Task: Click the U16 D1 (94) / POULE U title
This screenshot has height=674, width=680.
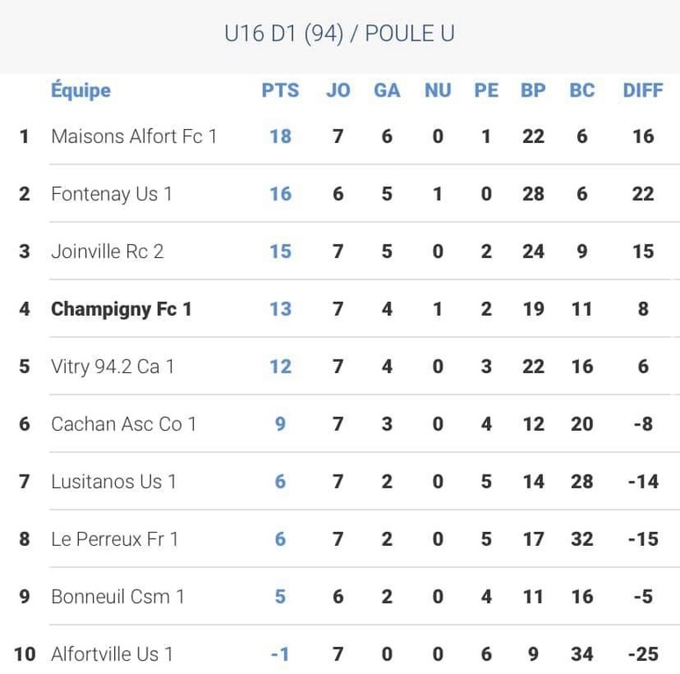Action: [340, 34]
